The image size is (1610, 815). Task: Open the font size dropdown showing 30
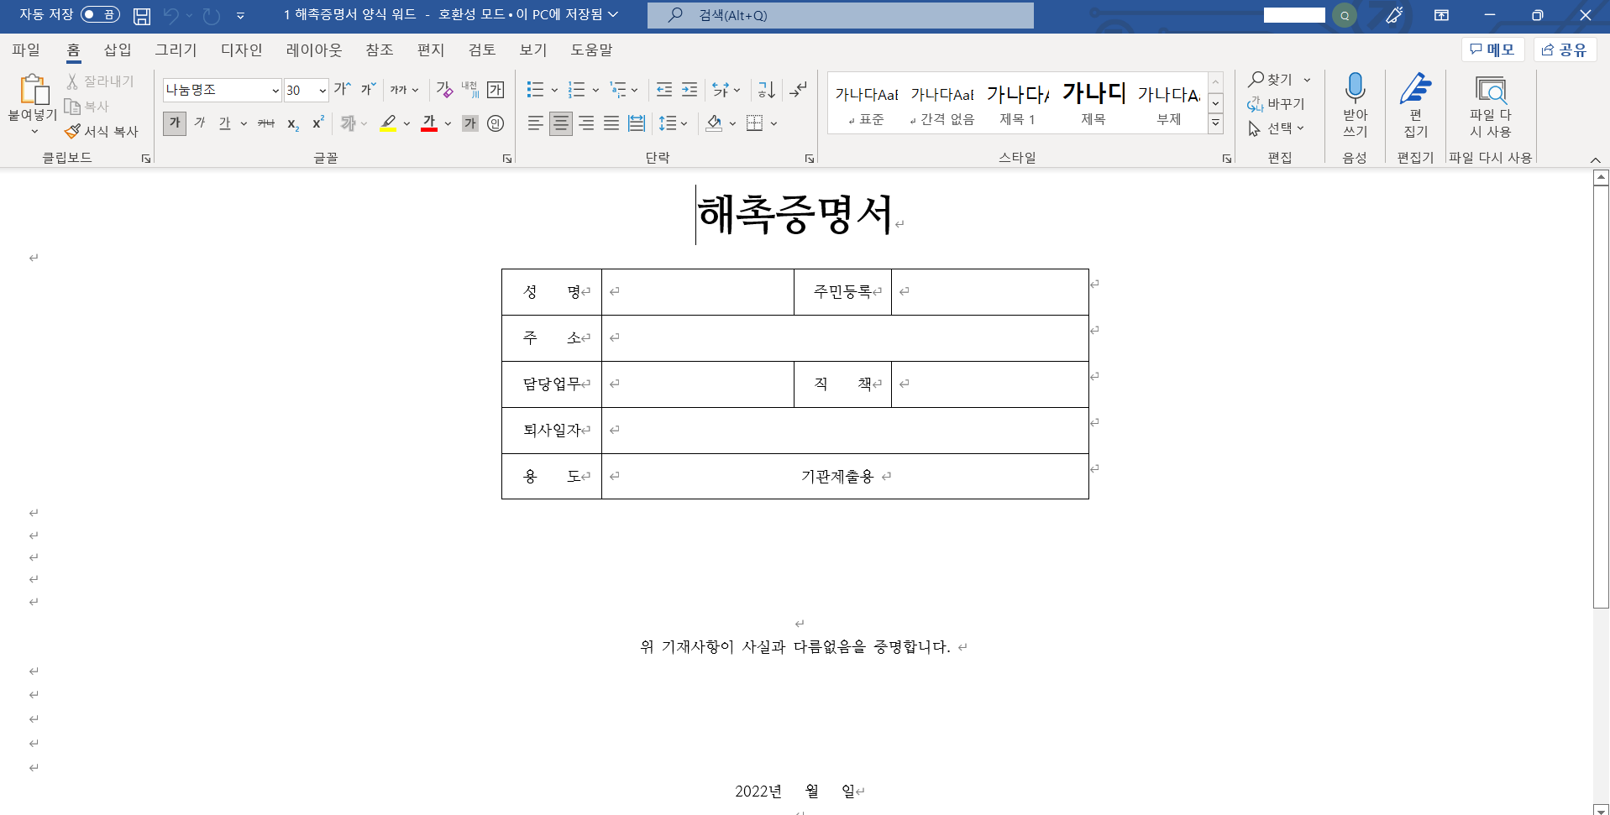coord(322,90)
